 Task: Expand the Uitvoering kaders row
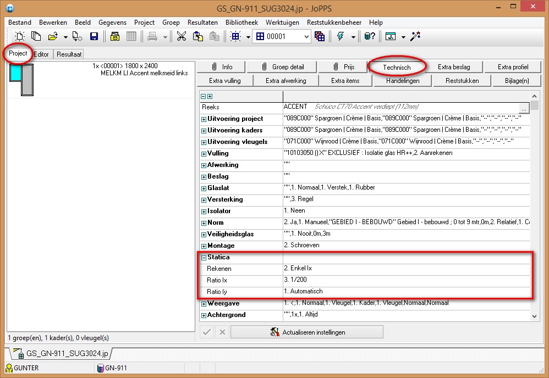pyautogui.click(x=204, y=131)
